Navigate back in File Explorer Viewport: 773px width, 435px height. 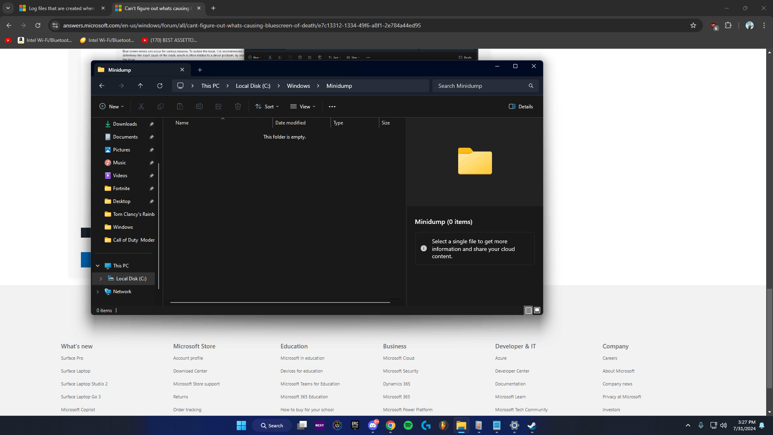(x=102, y=86)
